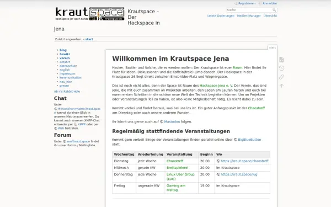Open the neu_hier sidebar link
Image resolution: width=331 pixels, height=207 pixels.
66,82
